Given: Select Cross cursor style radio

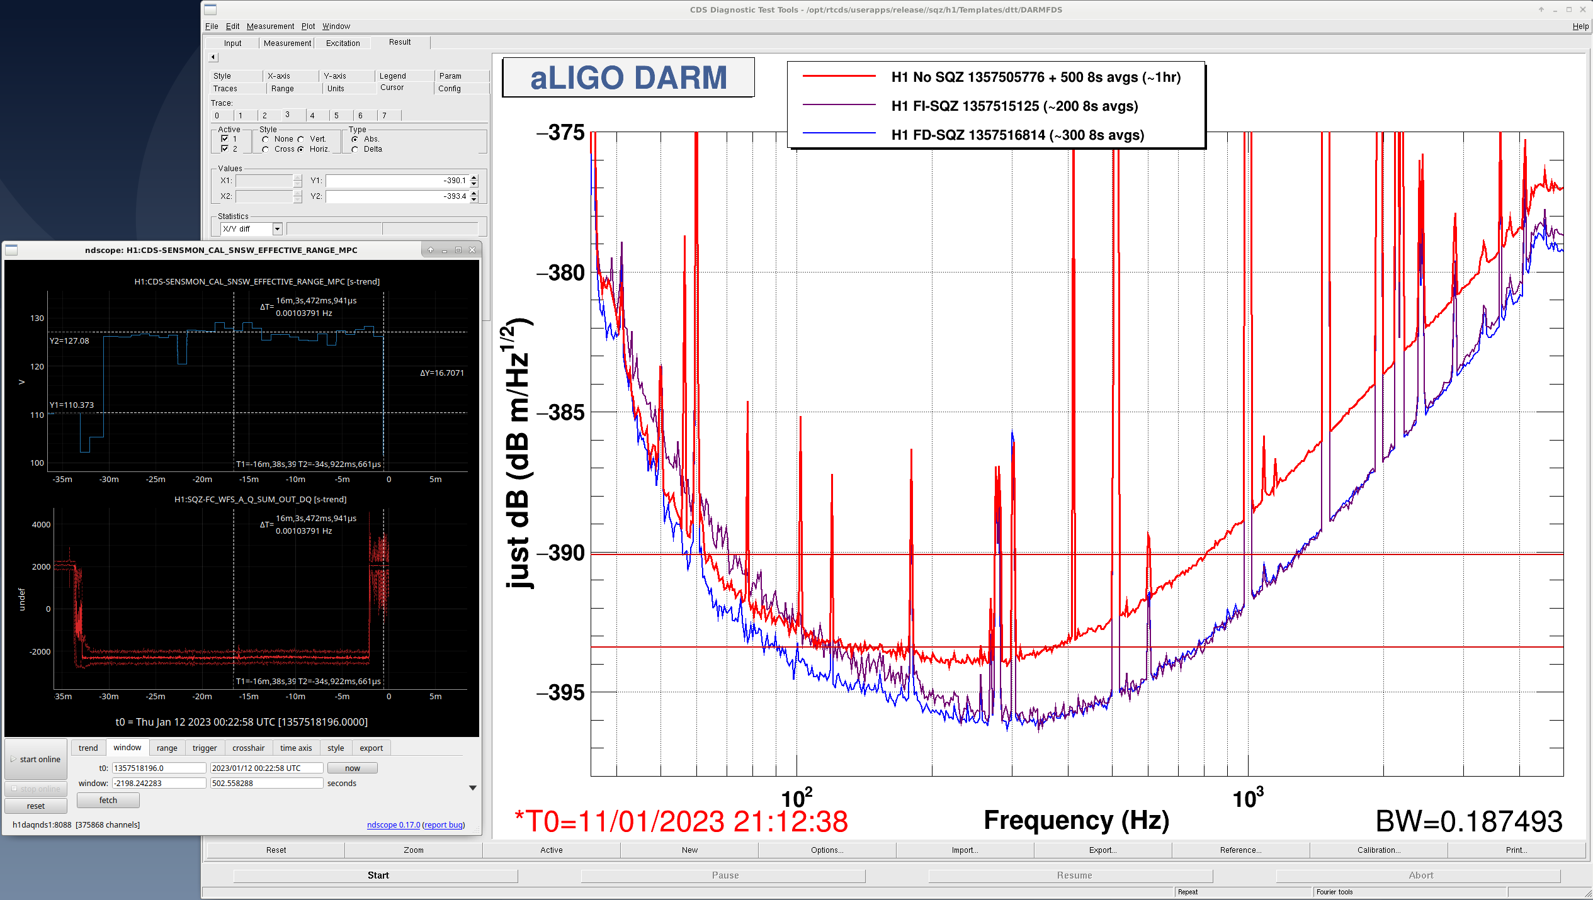Looking at the screenshot, I should coord(266,150).
